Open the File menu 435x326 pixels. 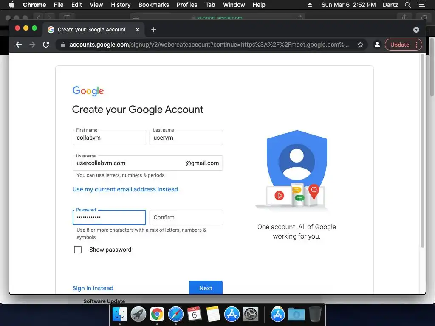(x=59, y=5)
